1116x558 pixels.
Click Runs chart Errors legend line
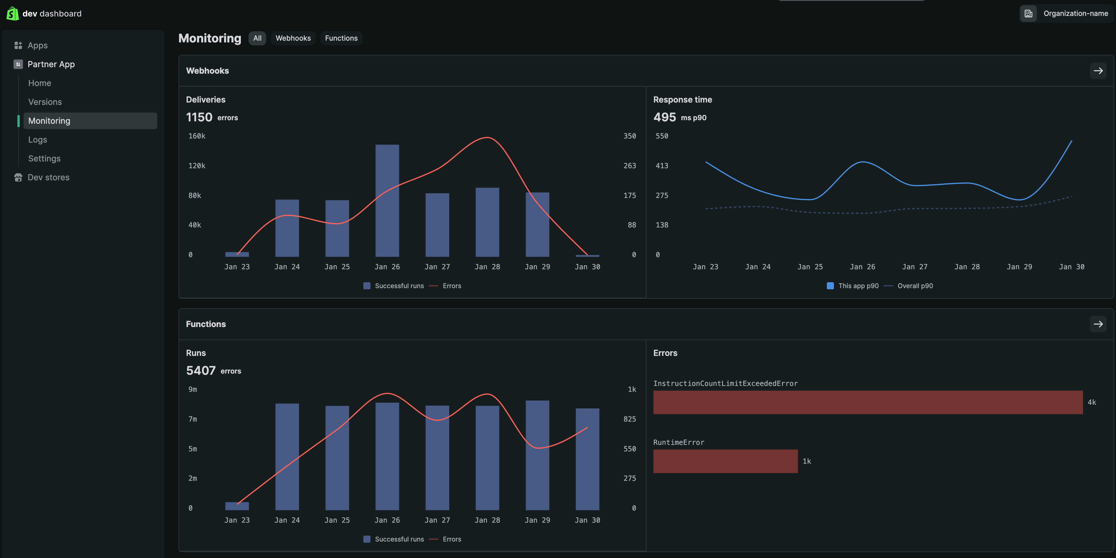point(433,539)
